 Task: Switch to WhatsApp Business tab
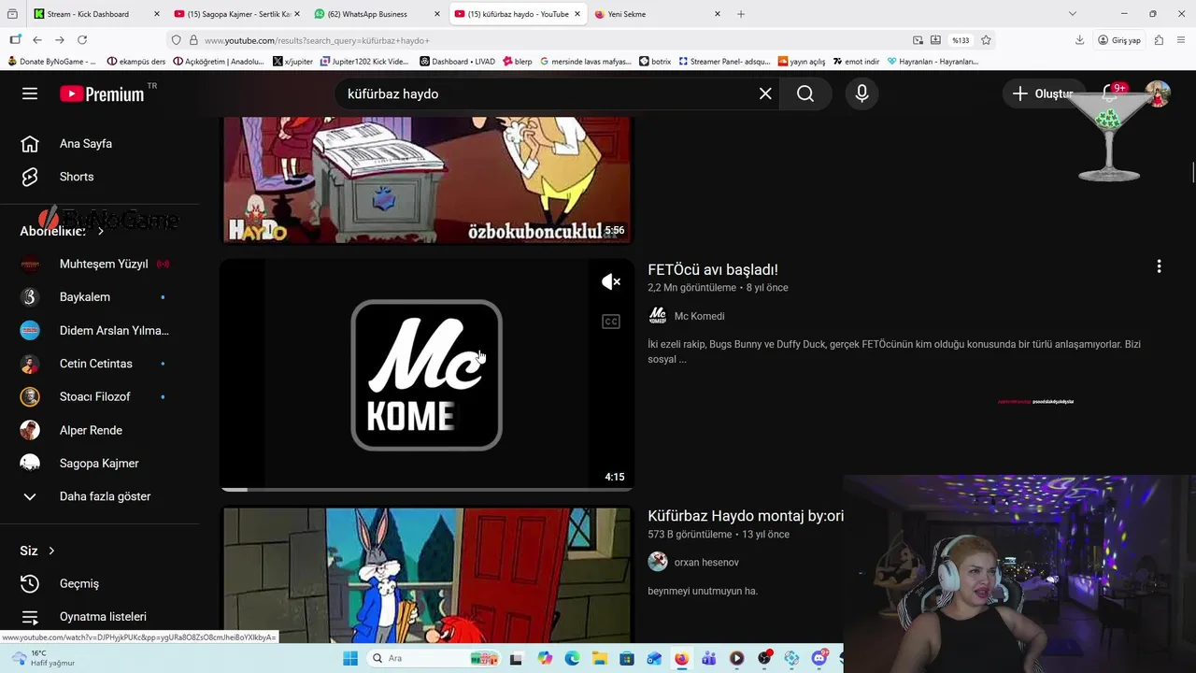377,14
